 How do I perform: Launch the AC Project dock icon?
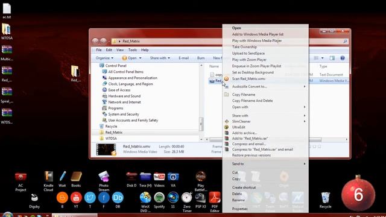[x=21, y=181]
